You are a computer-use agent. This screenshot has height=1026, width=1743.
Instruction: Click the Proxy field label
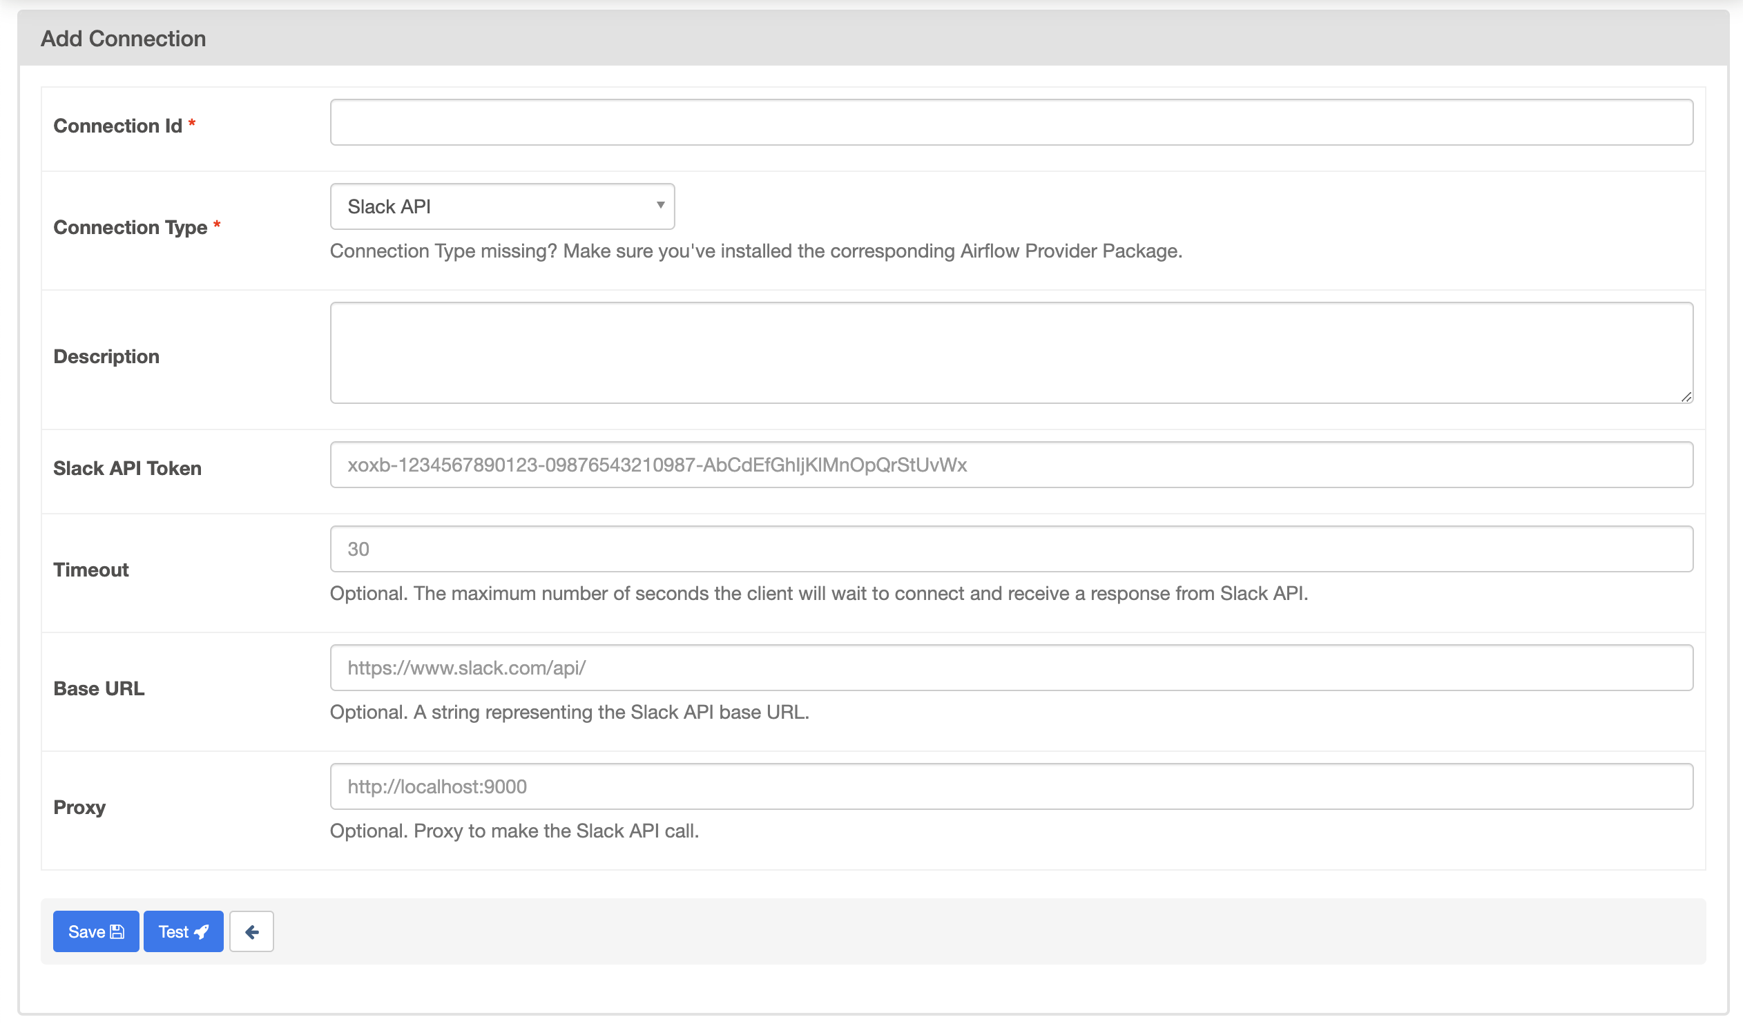(x=79, y=808)
